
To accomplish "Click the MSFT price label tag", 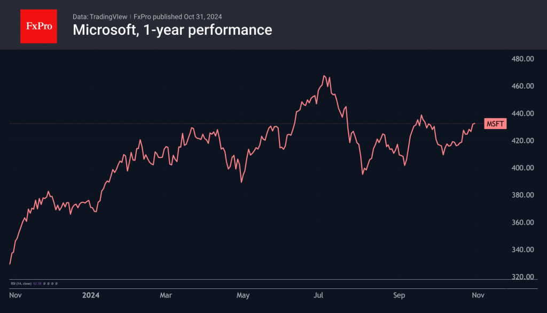I will [494, 124].
